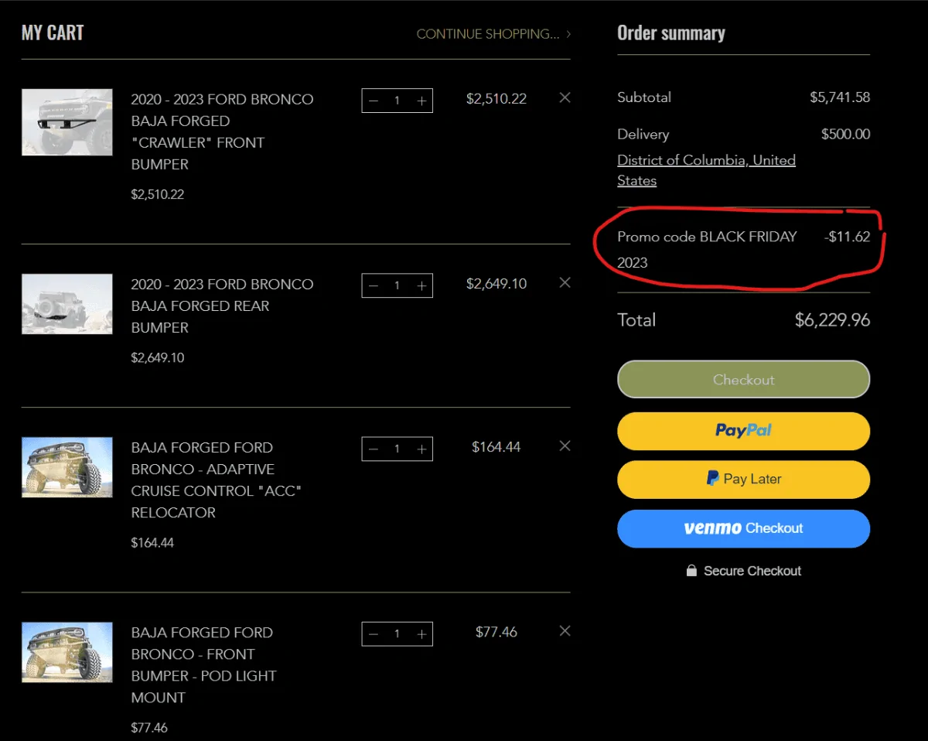Select the MY CART heading
The width and height of the screenshot is (928, 741).
(x=53, y=32)
